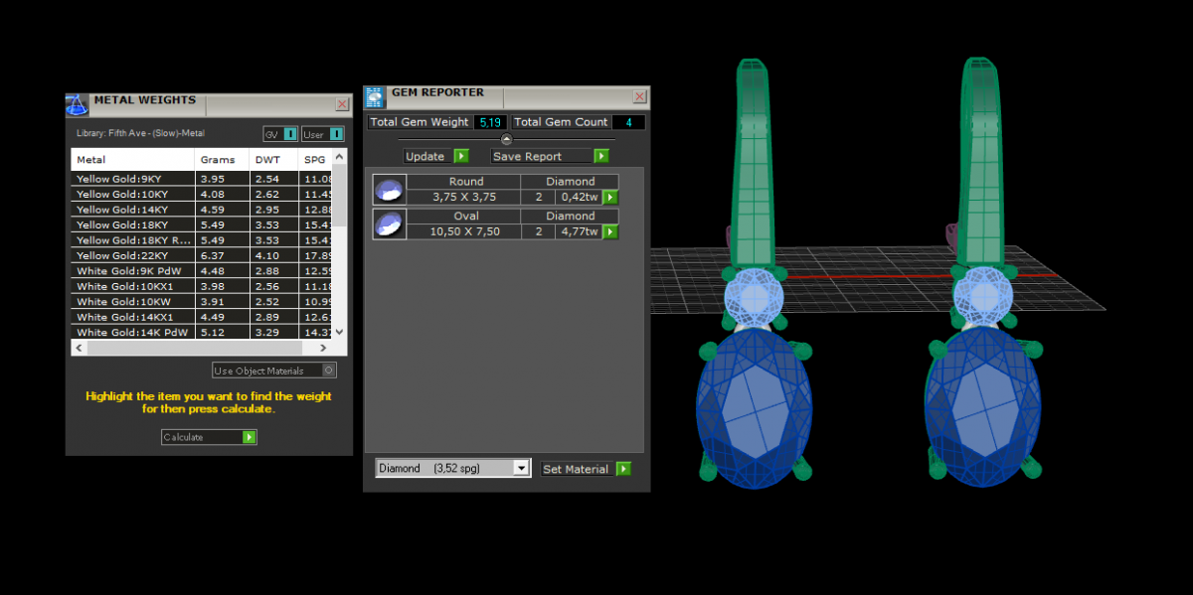Select the round diamond gem thumbnail
The height and width of the screenshot is (595, 1193).
389,190
